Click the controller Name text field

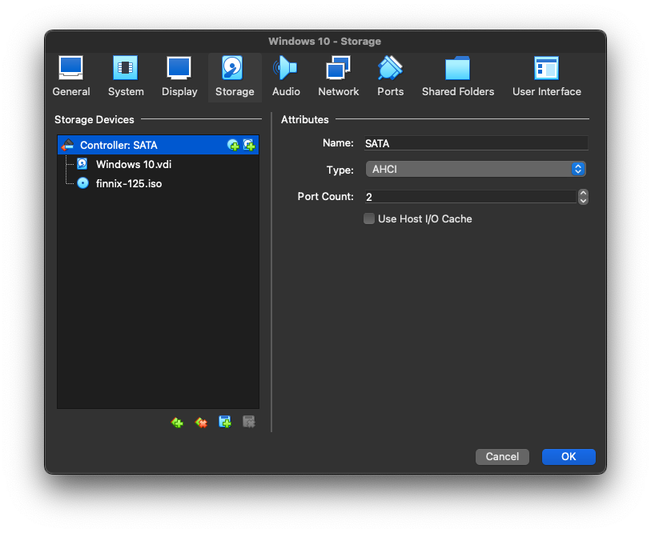[x=476, y=143]
